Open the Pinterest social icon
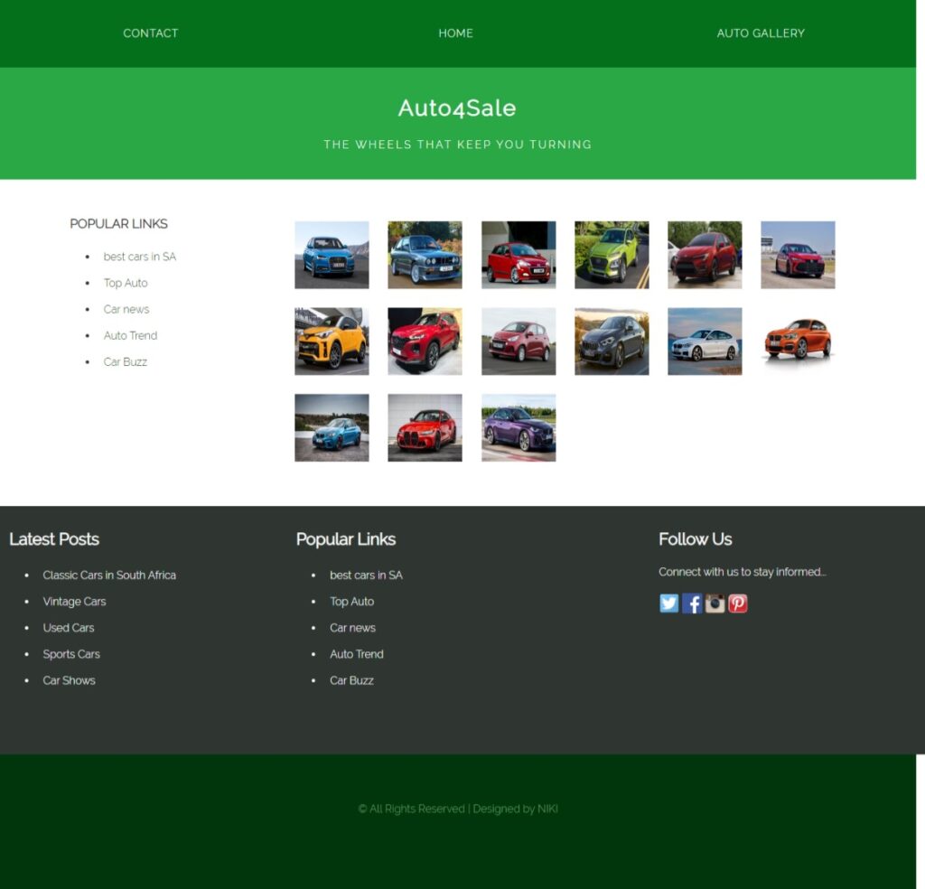925x889 pixels. [738, 604]
